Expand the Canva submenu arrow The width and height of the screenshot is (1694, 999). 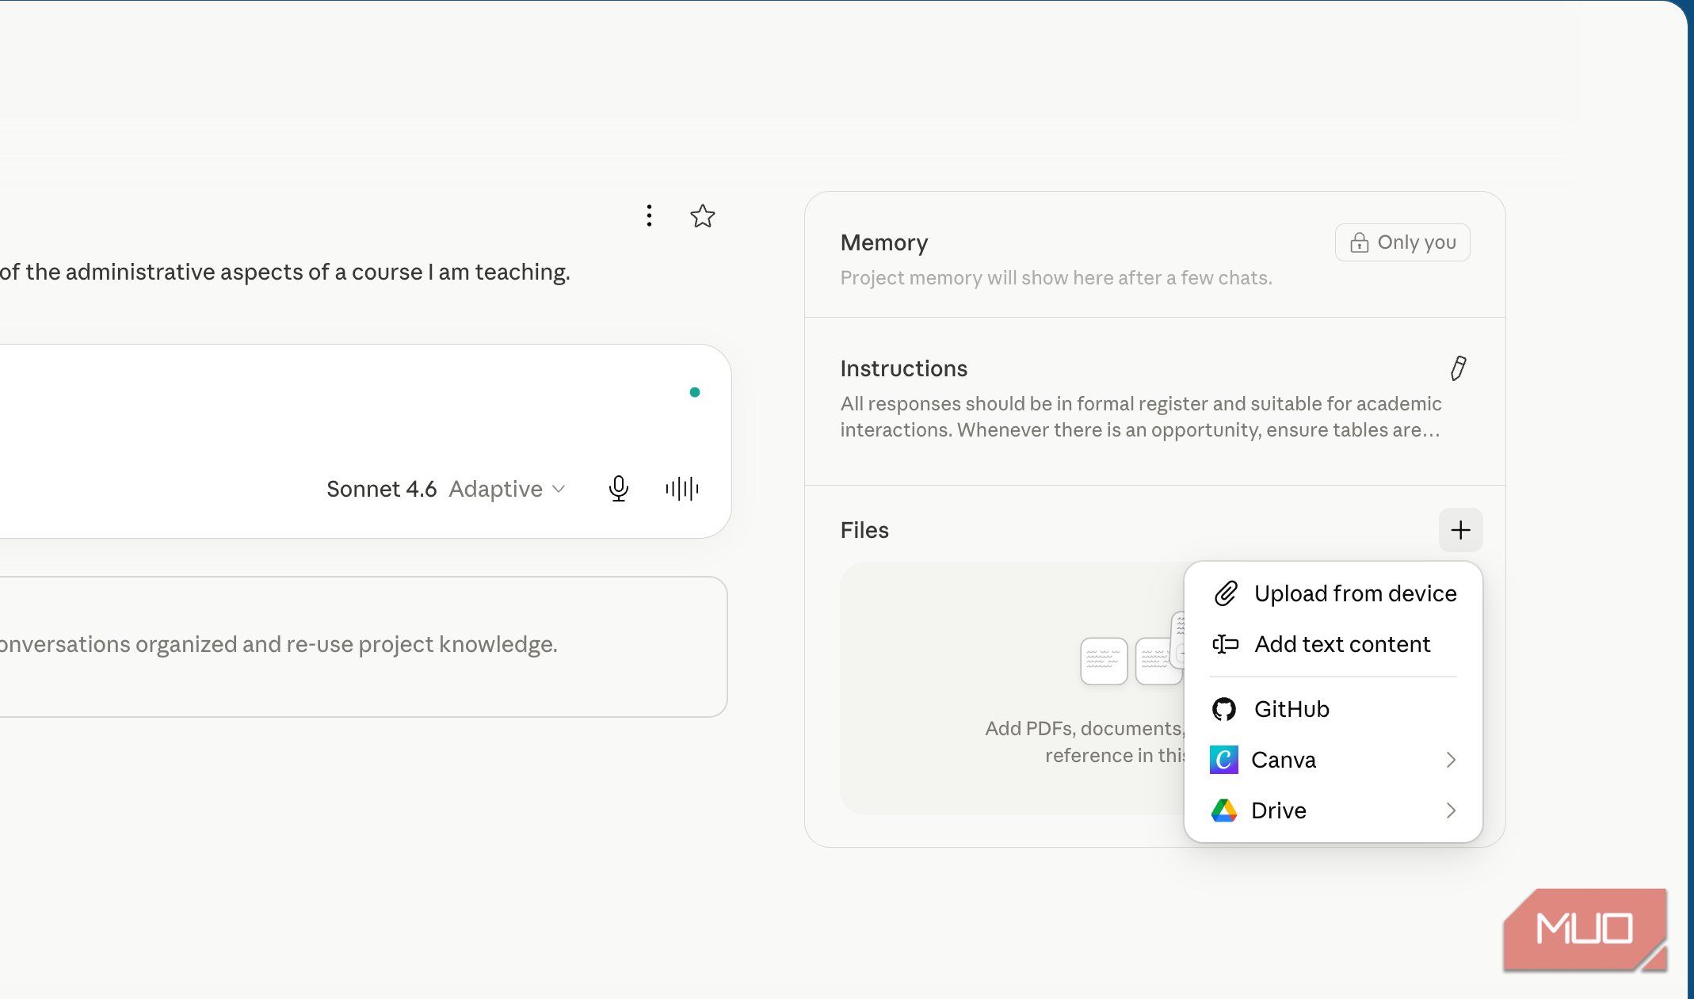[x=1451, y=760]
